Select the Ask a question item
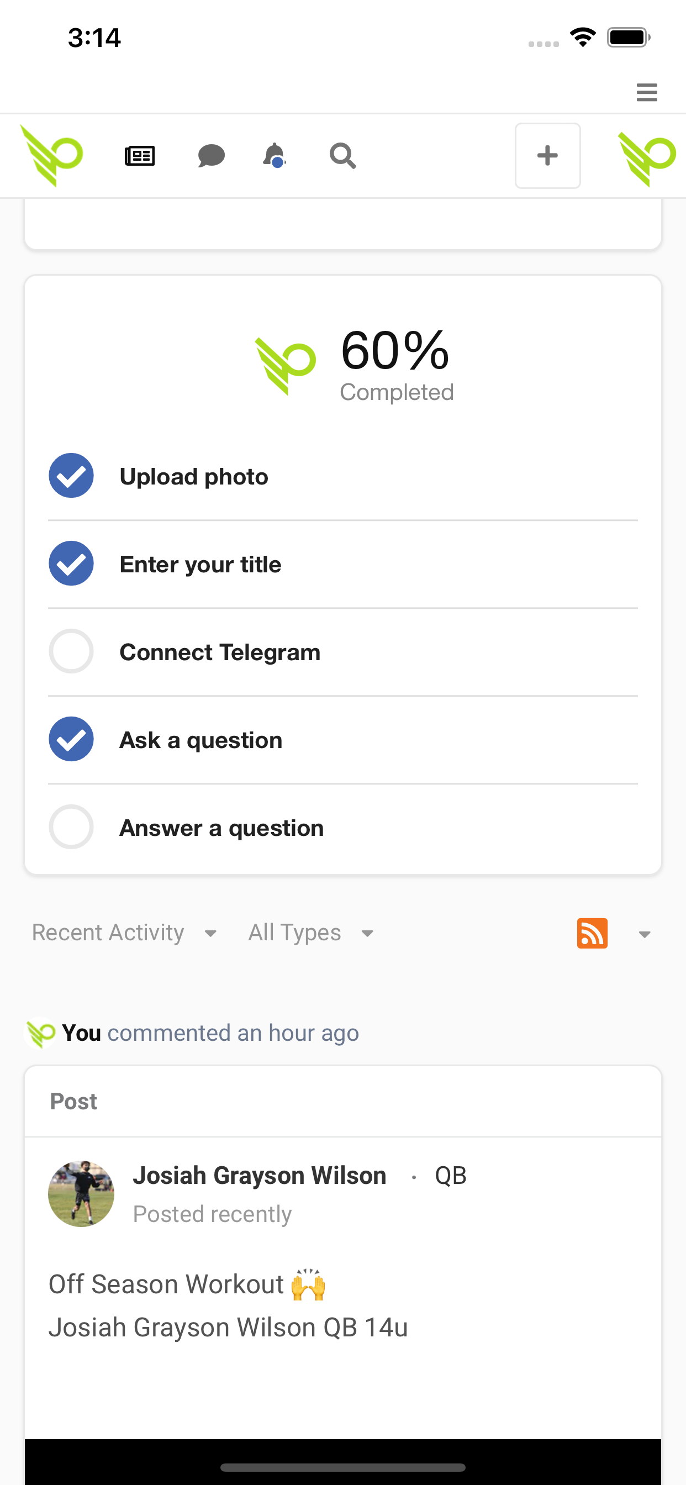This screenshot has height=1485, width=686. [x=343, y=740]
